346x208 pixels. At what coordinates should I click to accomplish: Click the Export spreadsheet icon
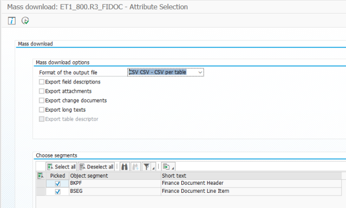tap(166, 167)
